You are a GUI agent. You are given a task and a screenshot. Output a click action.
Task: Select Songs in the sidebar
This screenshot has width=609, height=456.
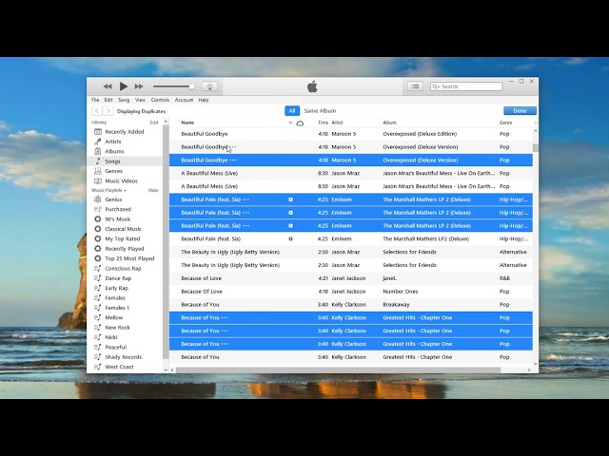tap(112, 161)
